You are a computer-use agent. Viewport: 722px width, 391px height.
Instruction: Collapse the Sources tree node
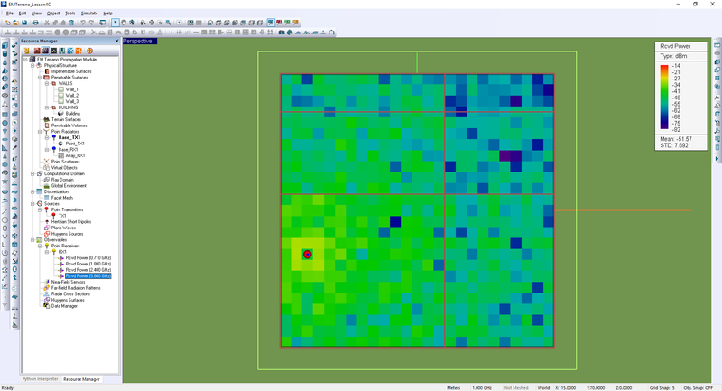click(x=32, y=203)
